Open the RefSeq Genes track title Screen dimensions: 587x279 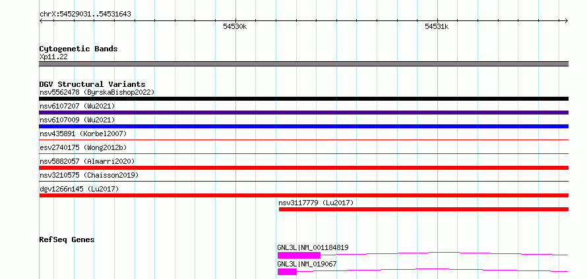coord(67,240)
